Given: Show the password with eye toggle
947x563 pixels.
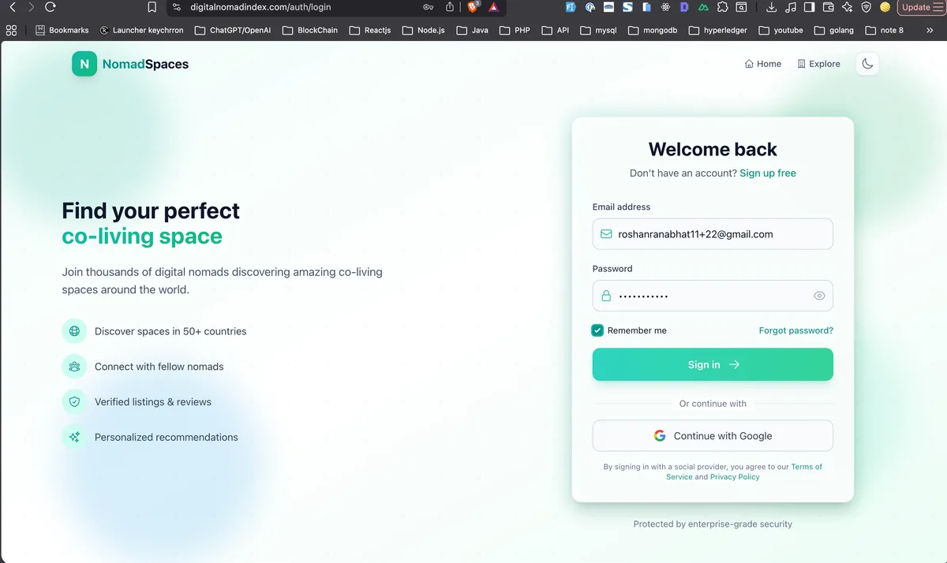Looking at the screenshot, I should 819,296.
